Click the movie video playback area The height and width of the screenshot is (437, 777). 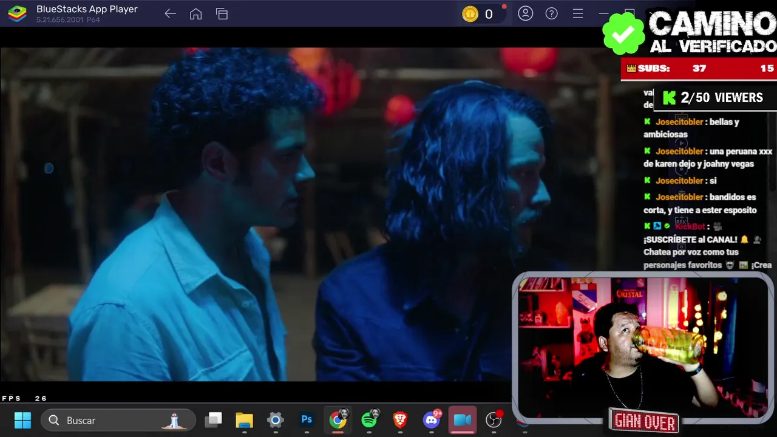click(x=255, y=214)
